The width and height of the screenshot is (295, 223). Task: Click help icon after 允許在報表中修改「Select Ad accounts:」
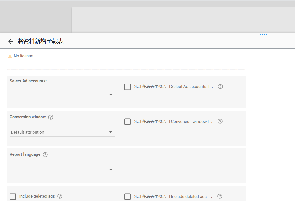(220, 87)
